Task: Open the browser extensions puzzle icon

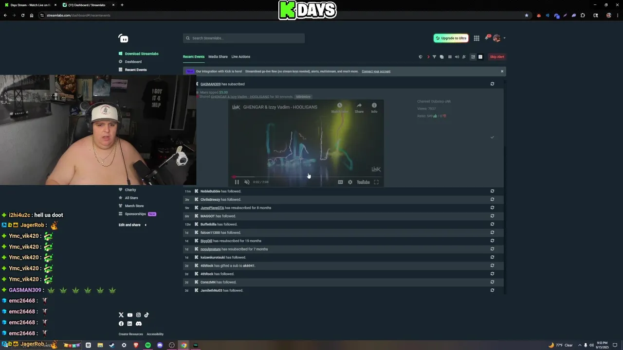Action: [583, 15]
